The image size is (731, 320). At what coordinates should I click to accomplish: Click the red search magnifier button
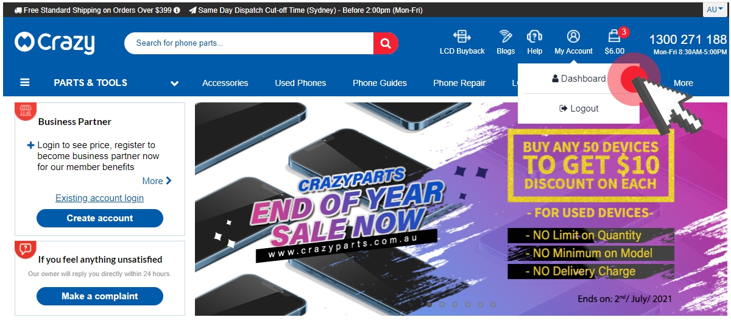tap(385, 43)
